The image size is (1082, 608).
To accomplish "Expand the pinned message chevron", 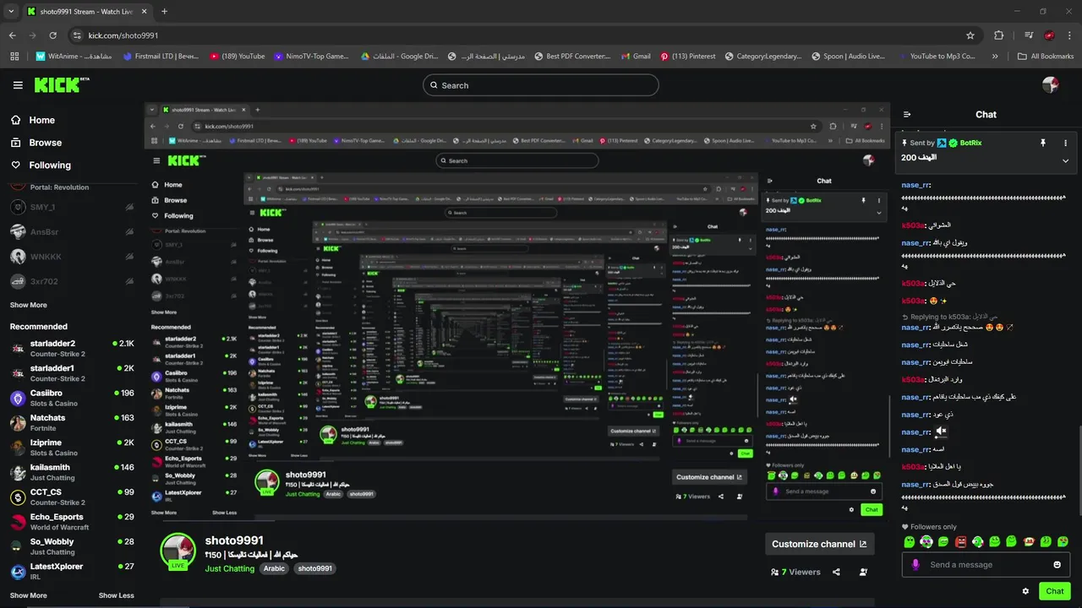I will click(1065, 160).
